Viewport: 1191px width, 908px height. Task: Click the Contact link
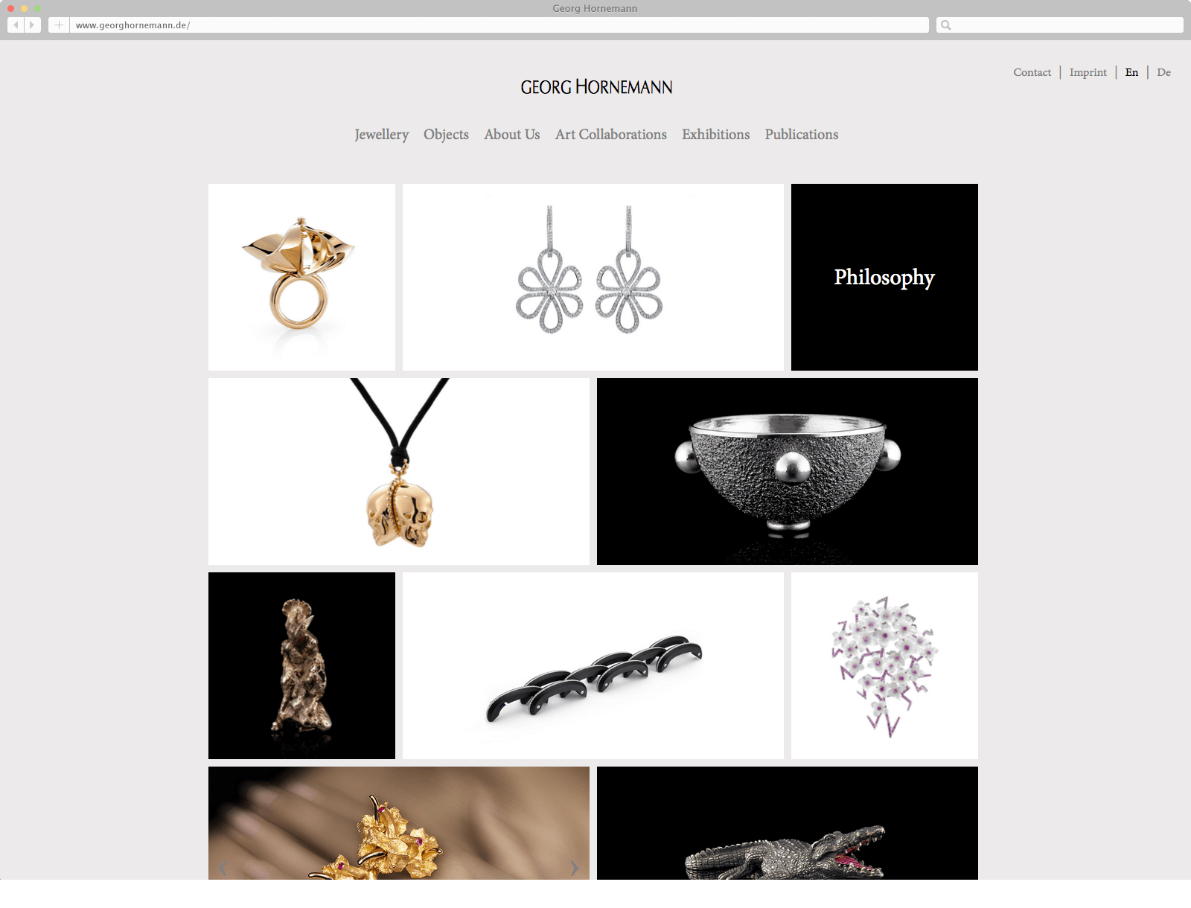point(1032,72)
